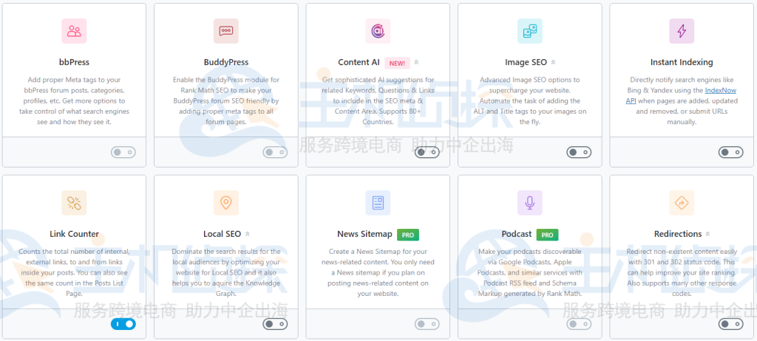This screenshot has width=757, height=341.
Task: Click the bbPress module icon
Action: click(74, 31)
